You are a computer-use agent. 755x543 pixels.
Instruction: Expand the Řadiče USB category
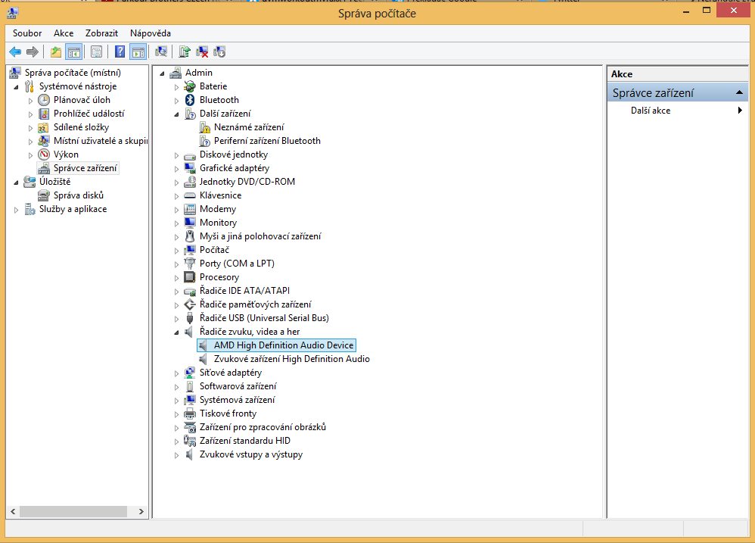point(177,319)
